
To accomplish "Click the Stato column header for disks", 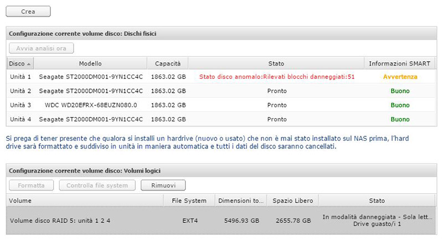I will tap(276, 63).
